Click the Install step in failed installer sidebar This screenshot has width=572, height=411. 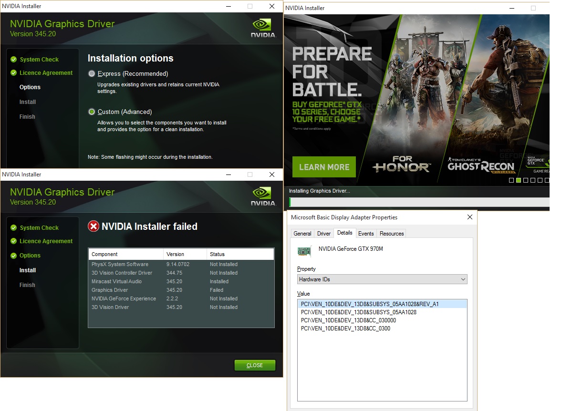[x=28, y=270]
